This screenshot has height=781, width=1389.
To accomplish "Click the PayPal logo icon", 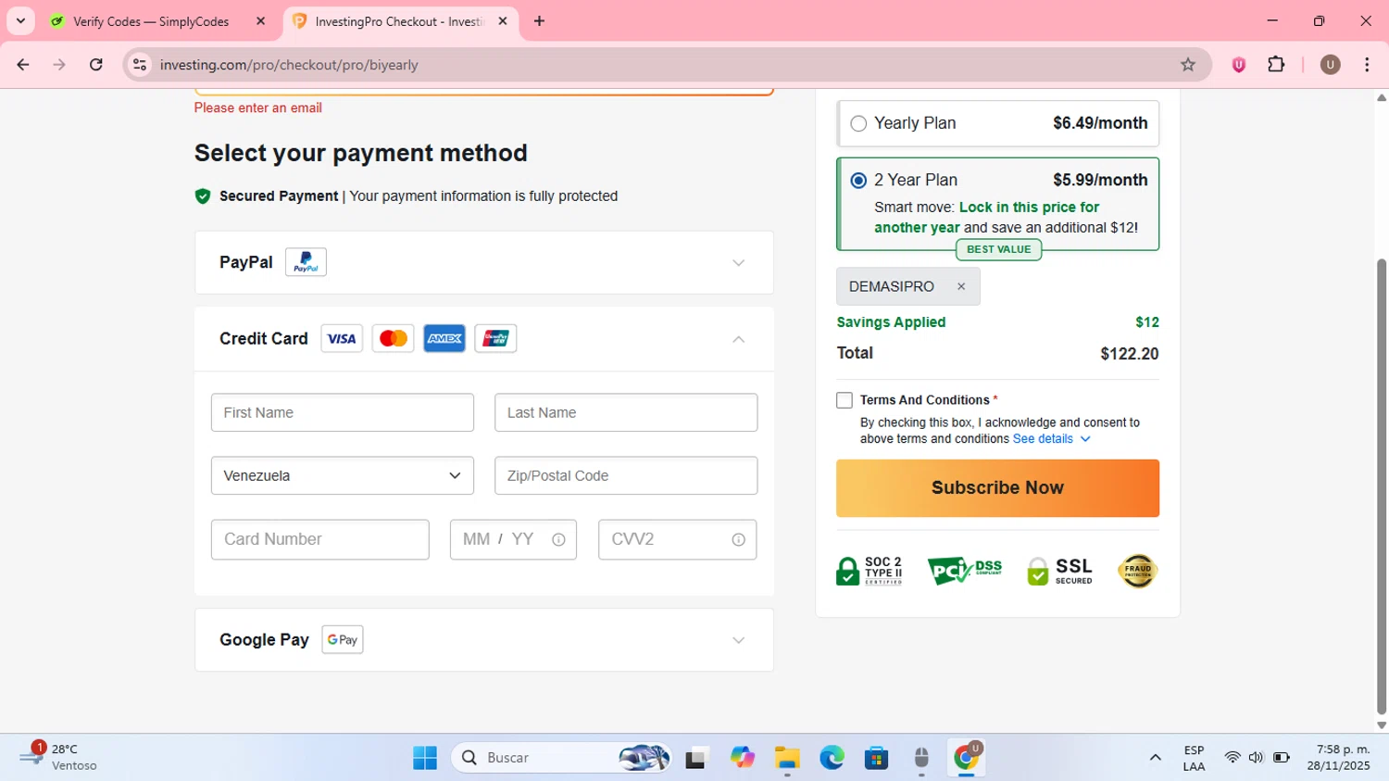I will point(306,262).
